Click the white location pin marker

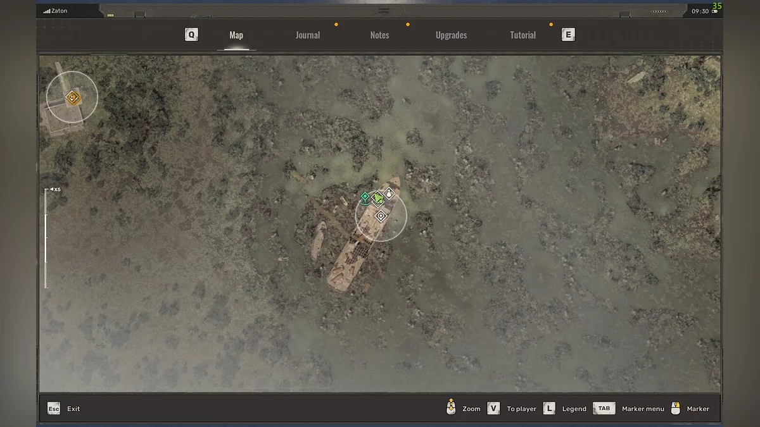(x=381, y=216)
